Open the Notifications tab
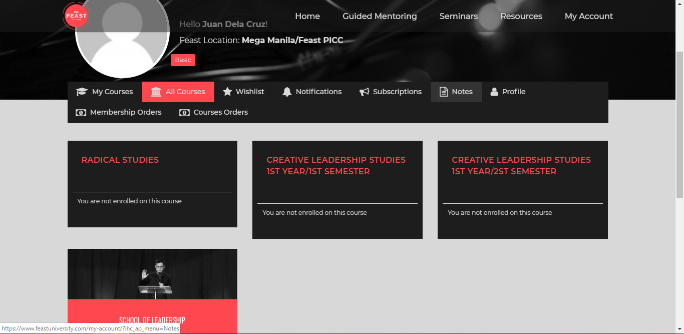Image resolution: width=684 pixels, height=334 pixels. pos(312,92)
